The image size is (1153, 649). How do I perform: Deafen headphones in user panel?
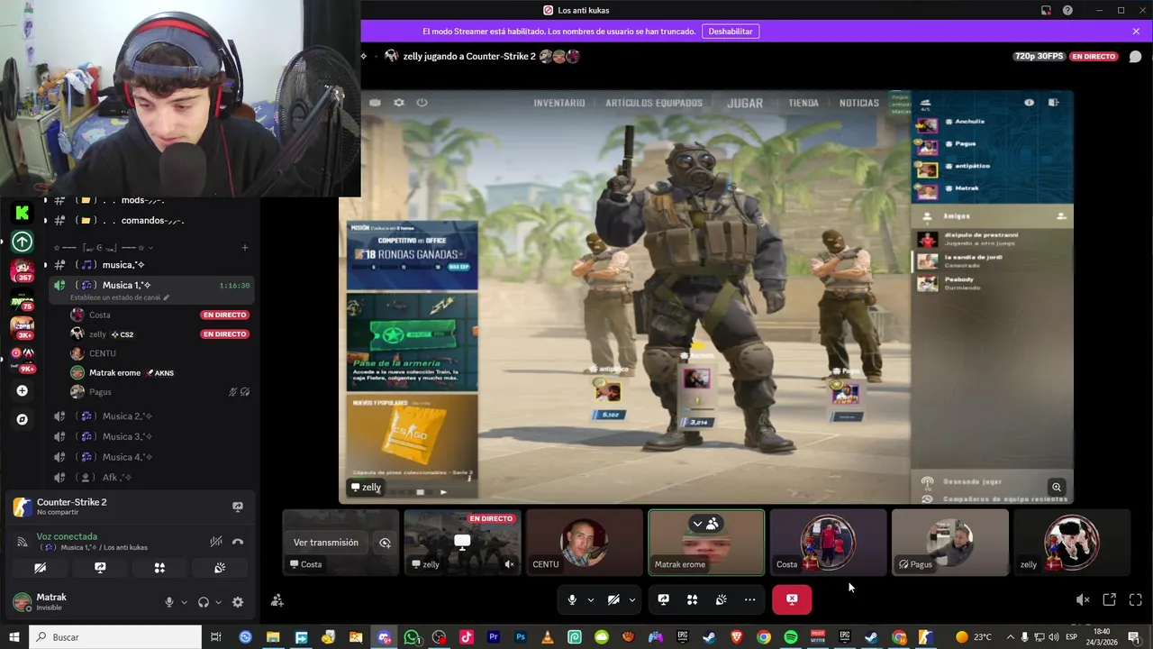[x=204, y=602]
